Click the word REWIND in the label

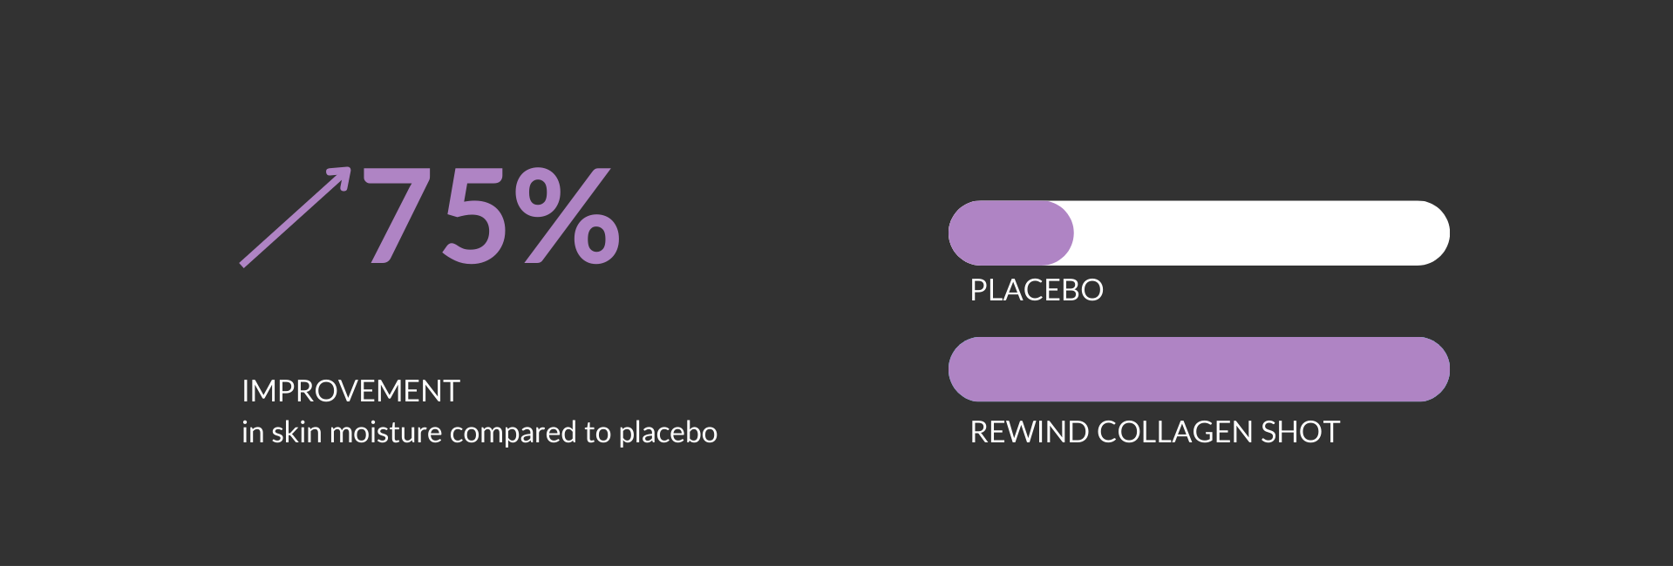tap(1029, 432)
